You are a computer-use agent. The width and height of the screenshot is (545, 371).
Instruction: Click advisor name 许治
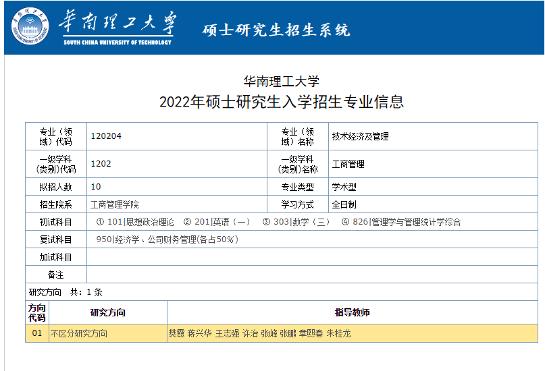point(251,333)
